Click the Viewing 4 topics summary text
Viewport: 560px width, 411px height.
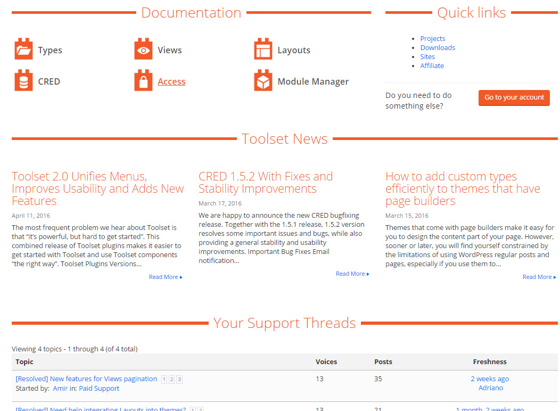click(x=75, y=349)
